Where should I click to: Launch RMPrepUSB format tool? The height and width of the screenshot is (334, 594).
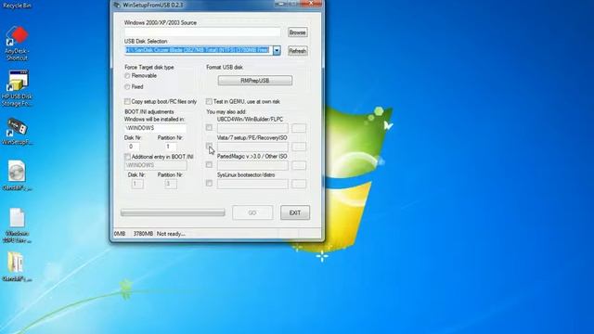click(255, 81)
